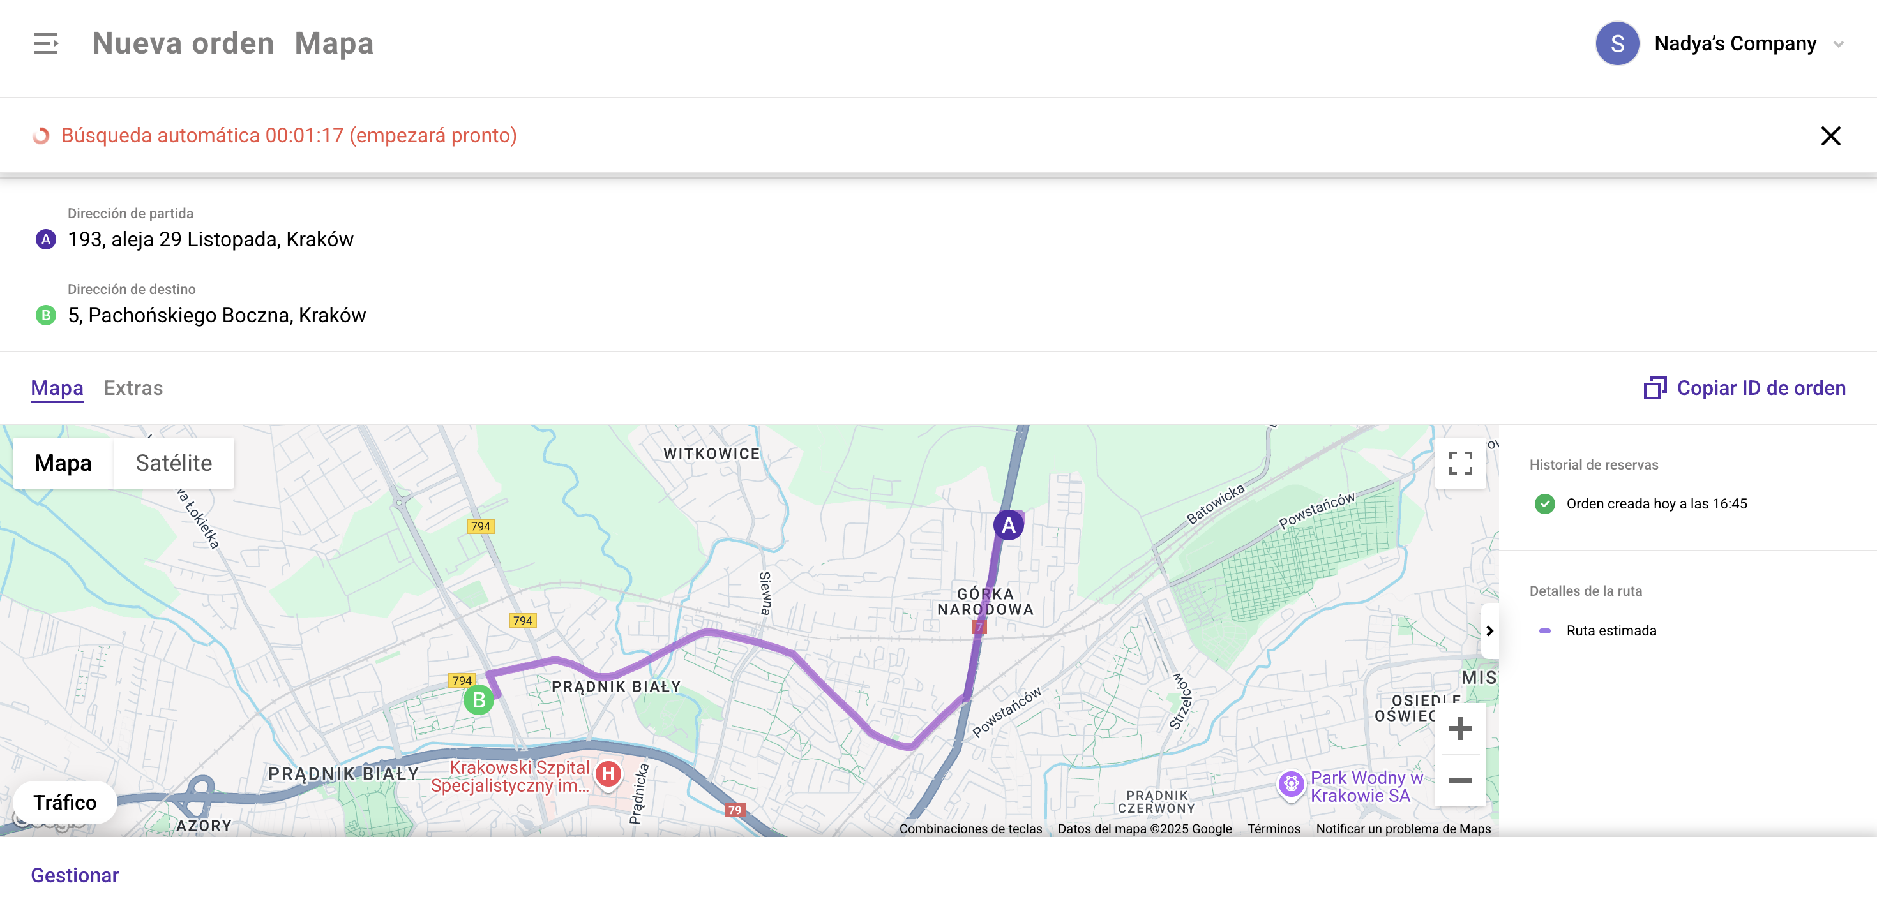The width and height of the screenshot is (1877, 911).
Task: Switch map view to Satélite
Action: (174, 463)
